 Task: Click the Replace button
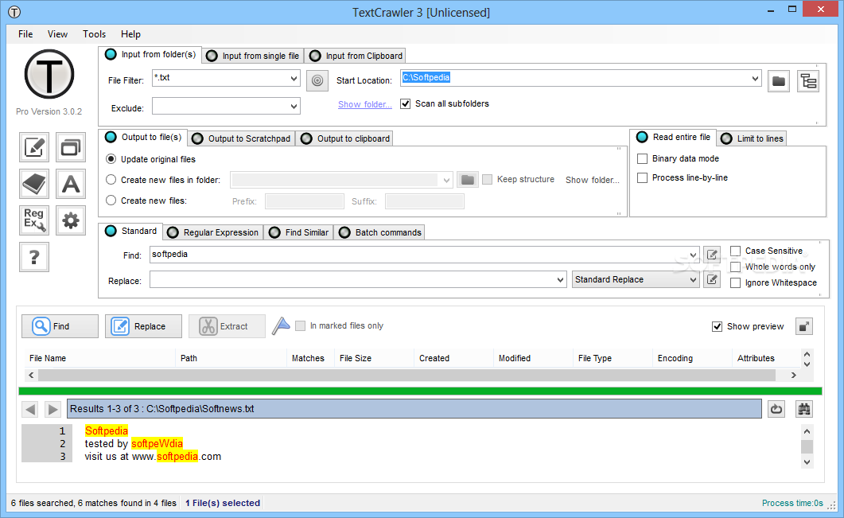[x=143, y=326]
